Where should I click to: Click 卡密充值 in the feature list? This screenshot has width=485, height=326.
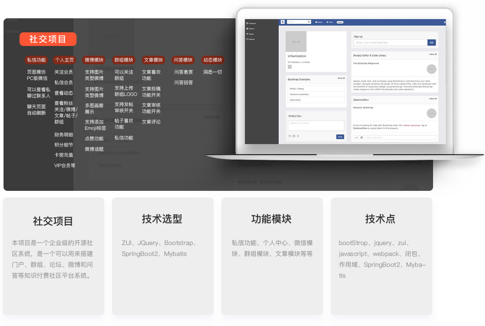[x=64, y=155]
